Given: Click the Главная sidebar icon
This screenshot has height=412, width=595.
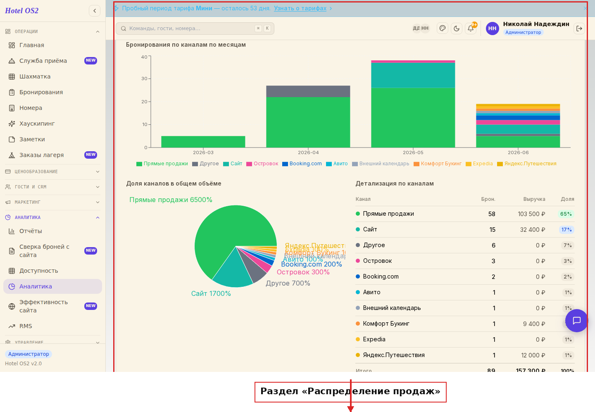Looking at the screenshot, I should (x=12, y=45).
